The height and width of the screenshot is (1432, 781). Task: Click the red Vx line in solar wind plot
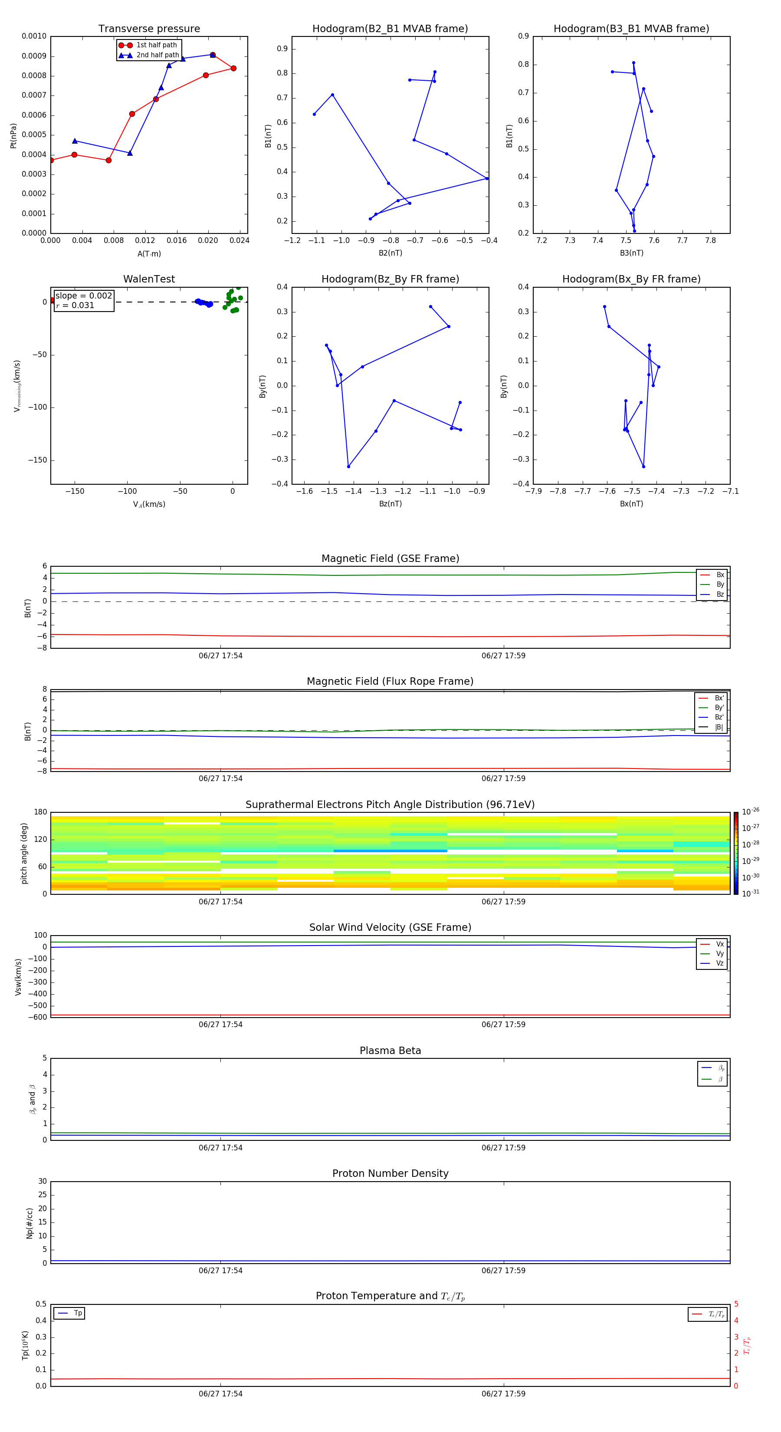point(390,1015)
